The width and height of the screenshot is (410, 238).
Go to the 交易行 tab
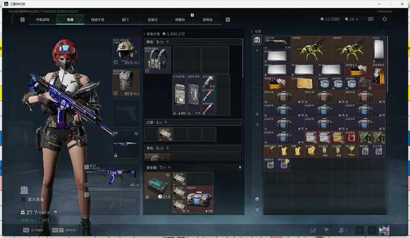click(152, 19)
